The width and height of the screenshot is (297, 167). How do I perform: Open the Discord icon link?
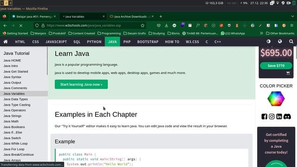[287, 116]
